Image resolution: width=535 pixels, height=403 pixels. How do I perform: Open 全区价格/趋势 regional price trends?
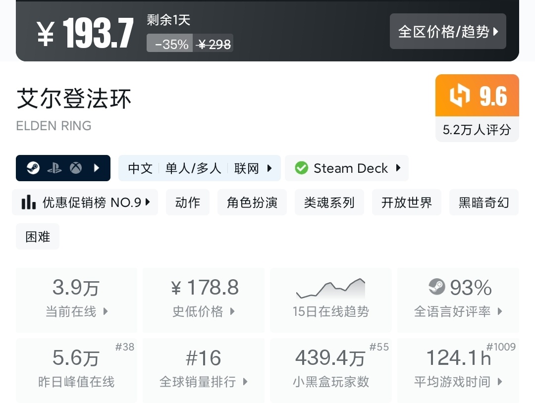[448, 32]
